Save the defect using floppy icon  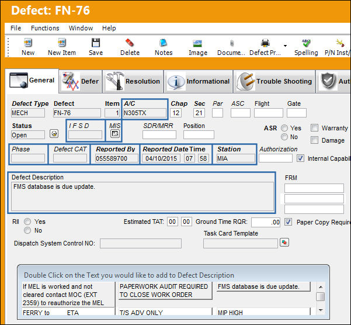coord(96,43)
